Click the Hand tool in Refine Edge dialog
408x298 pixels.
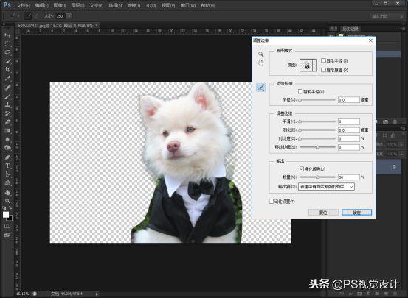[x=260, y=63]
